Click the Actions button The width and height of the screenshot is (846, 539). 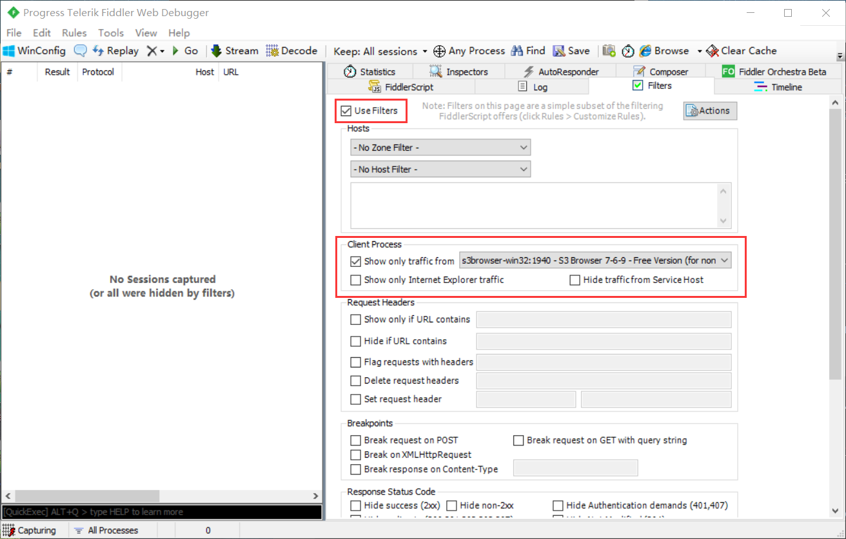pyautogui.click(x=710, y=111)
